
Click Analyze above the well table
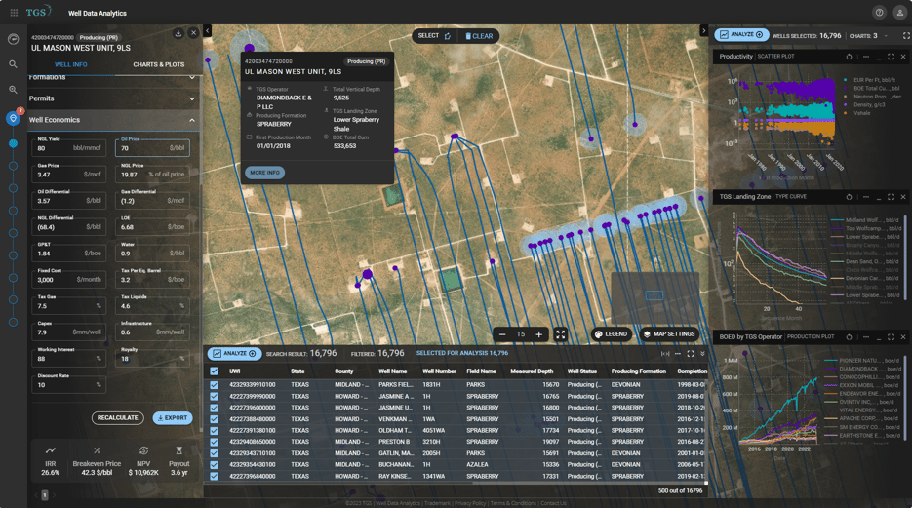(x=234, y=353)
